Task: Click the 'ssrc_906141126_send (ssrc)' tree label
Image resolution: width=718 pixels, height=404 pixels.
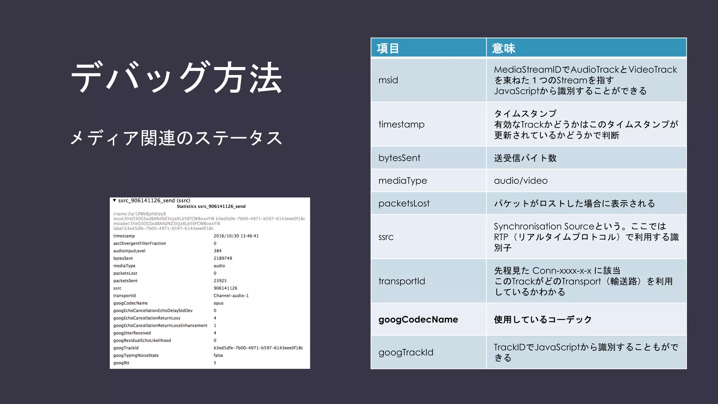Action: pos(154,201)
